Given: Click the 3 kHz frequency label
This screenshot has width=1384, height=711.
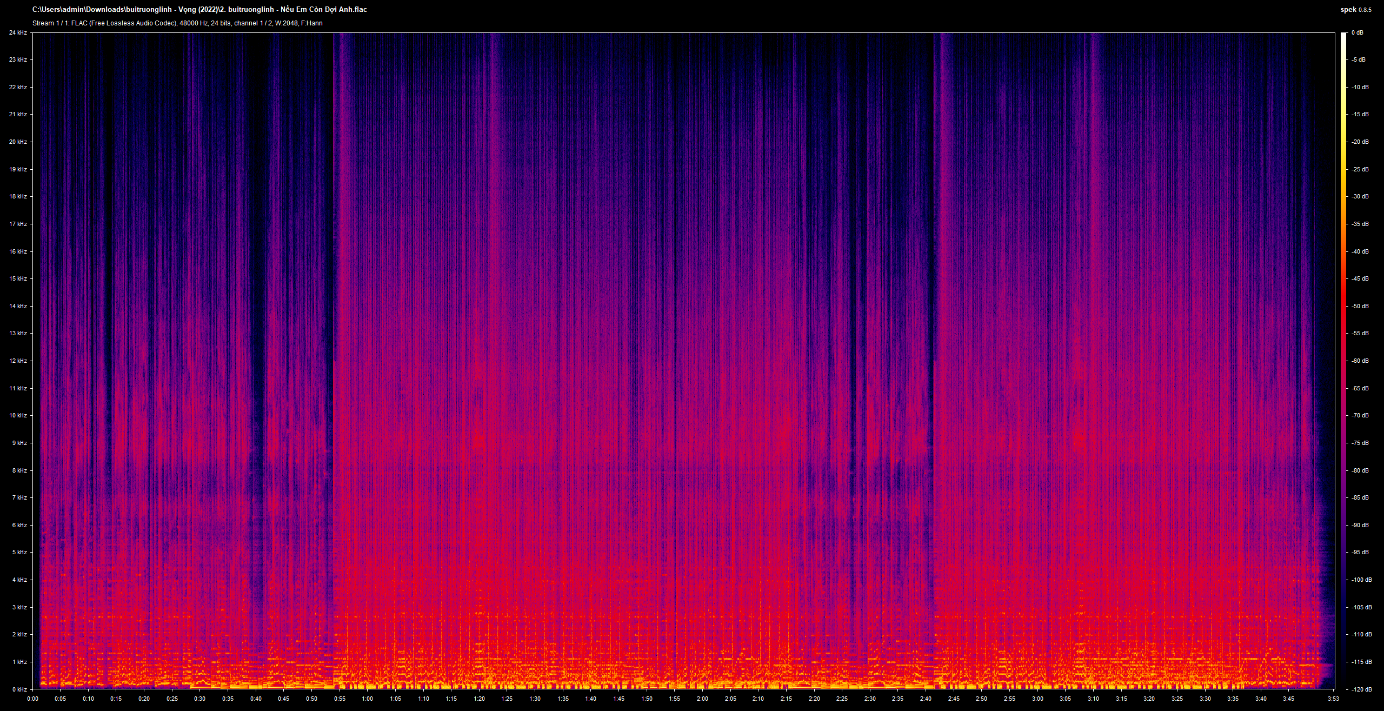Looking at the screenshot, I should (x=19, y=607).
